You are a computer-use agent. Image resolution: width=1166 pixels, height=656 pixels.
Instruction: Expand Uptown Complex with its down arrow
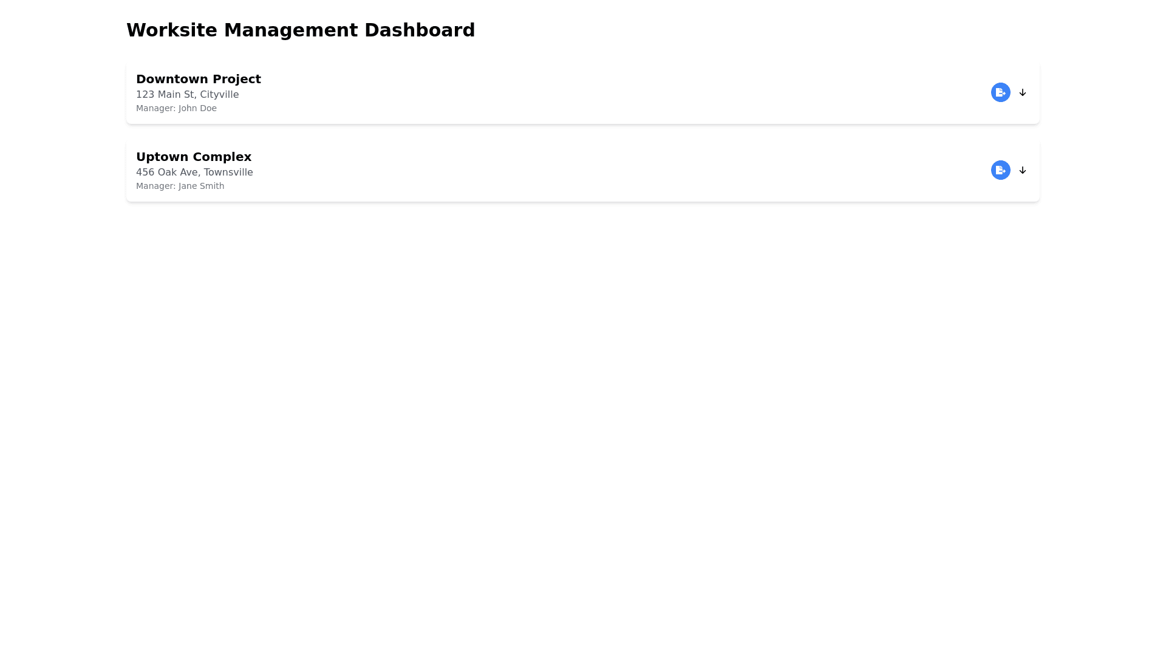tap(1023, 170)
